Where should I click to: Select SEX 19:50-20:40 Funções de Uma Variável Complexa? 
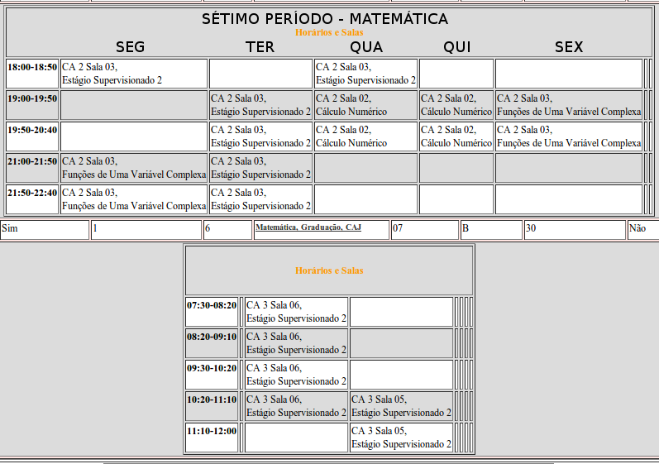tap(569, 136)
